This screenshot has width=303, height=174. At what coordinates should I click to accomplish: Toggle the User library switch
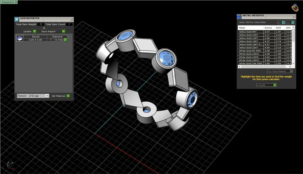pos(290,22)
